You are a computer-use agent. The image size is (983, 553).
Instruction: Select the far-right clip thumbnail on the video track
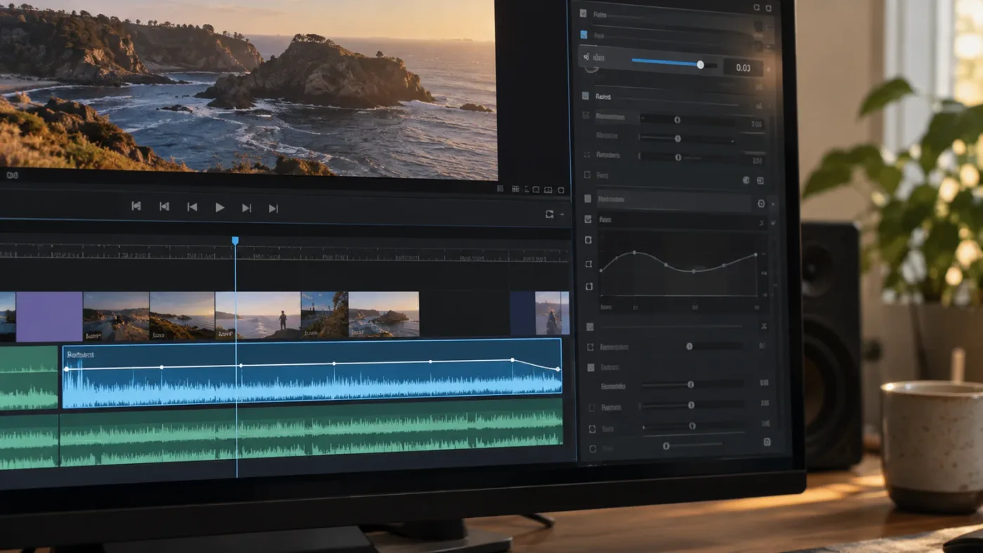point(552,313)
